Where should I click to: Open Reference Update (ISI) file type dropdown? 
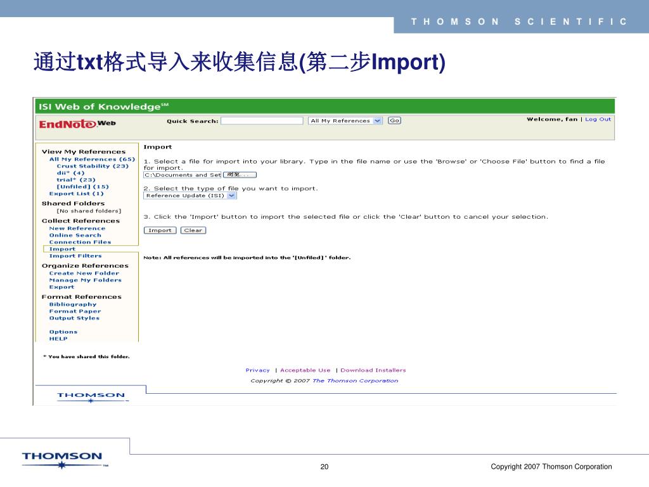click(x=190, y=195)
